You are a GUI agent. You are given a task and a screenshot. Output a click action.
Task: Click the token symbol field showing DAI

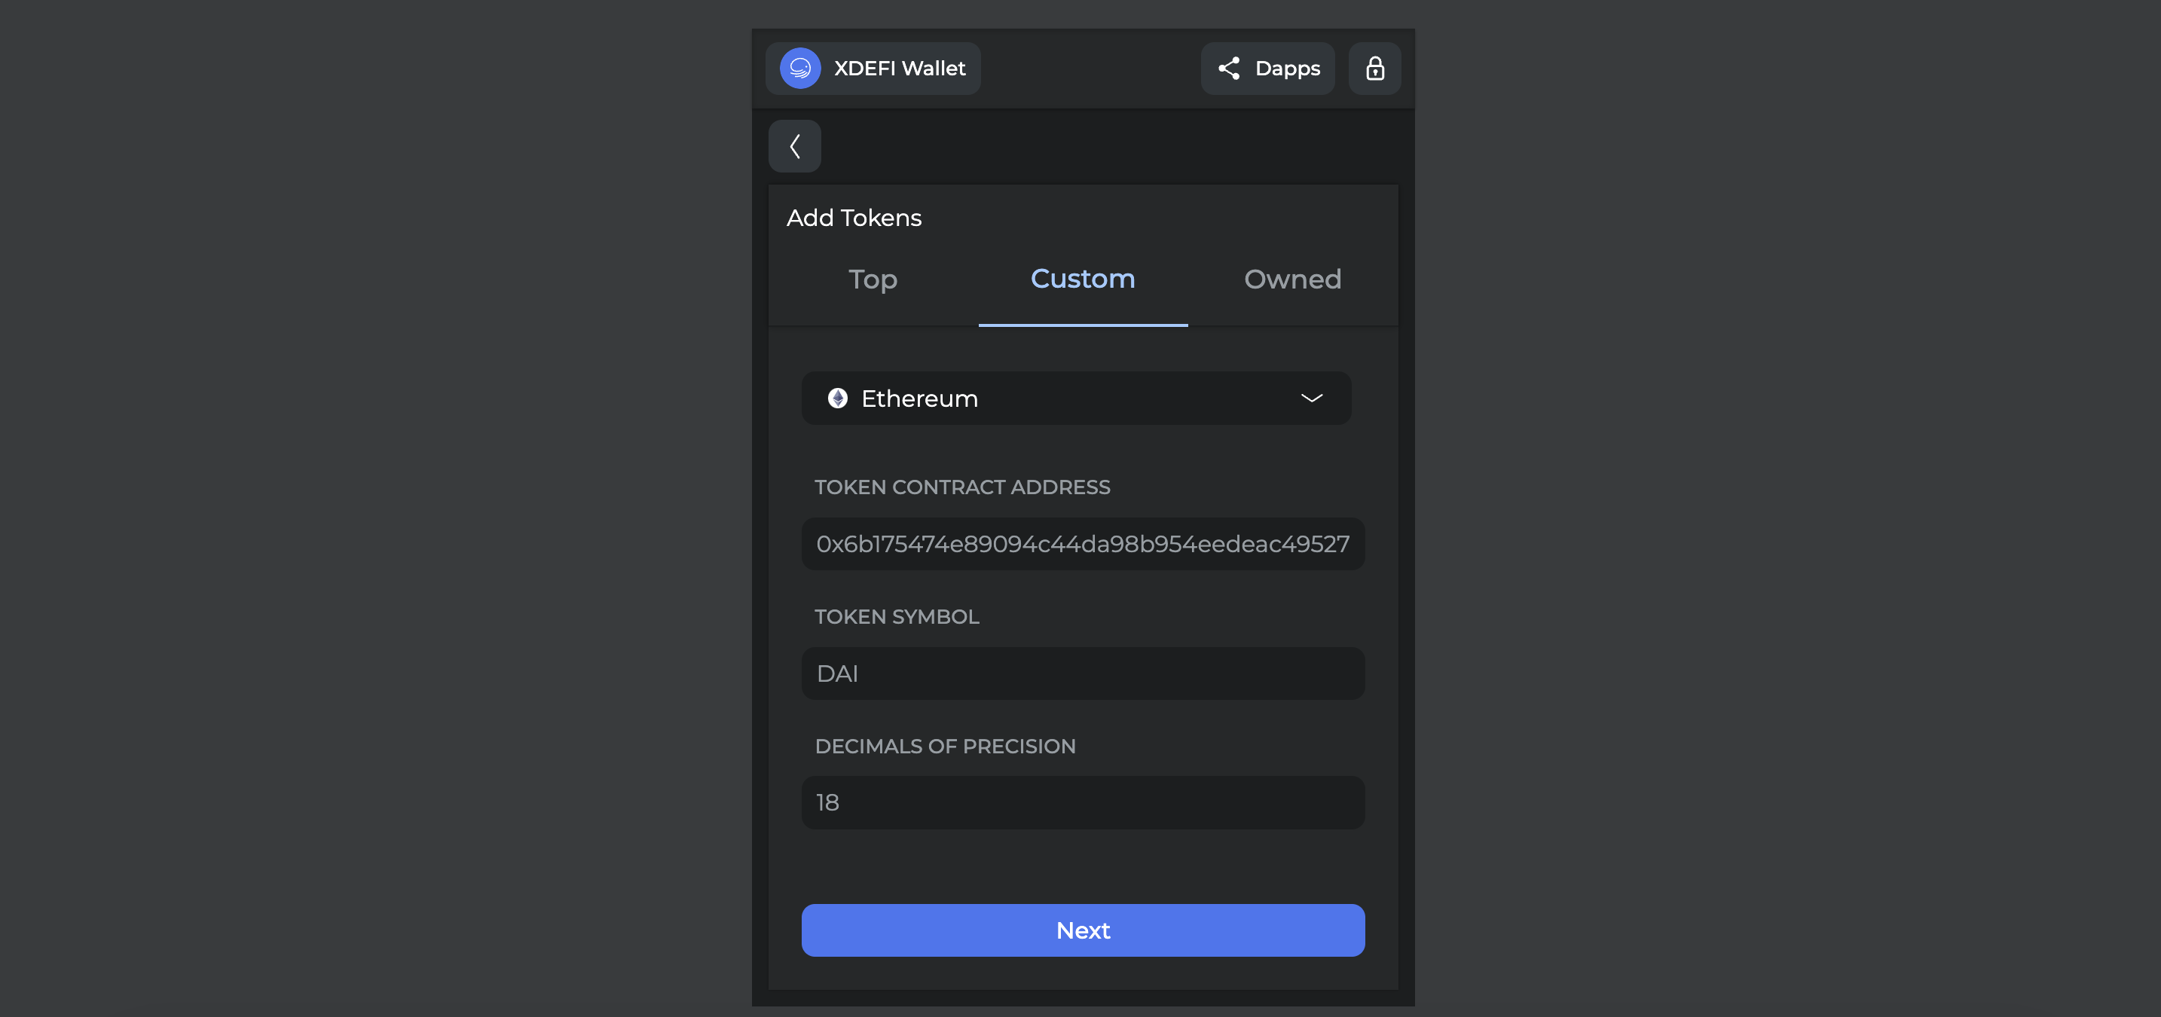[1082, 673]
